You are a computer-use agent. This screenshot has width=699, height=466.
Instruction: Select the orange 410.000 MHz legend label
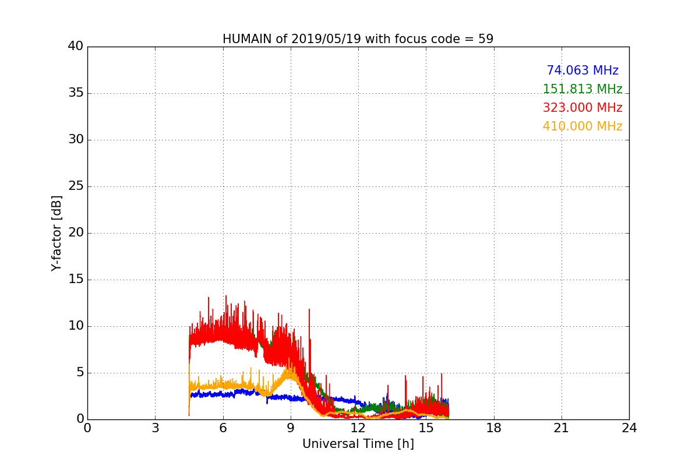[582, 126]
